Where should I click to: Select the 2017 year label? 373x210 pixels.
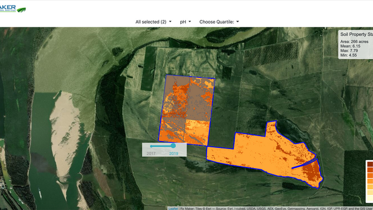(x=151, y=154)
